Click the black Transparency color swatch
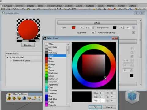 [115, 28]
